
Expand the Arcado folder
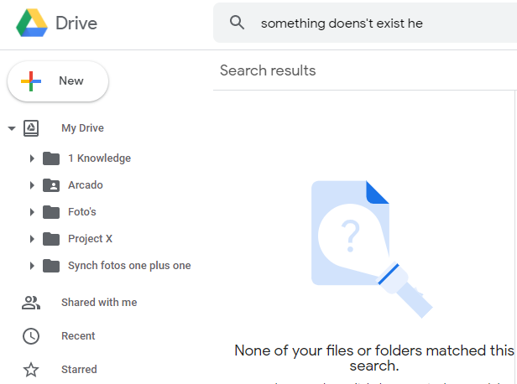tap(32, 185)
